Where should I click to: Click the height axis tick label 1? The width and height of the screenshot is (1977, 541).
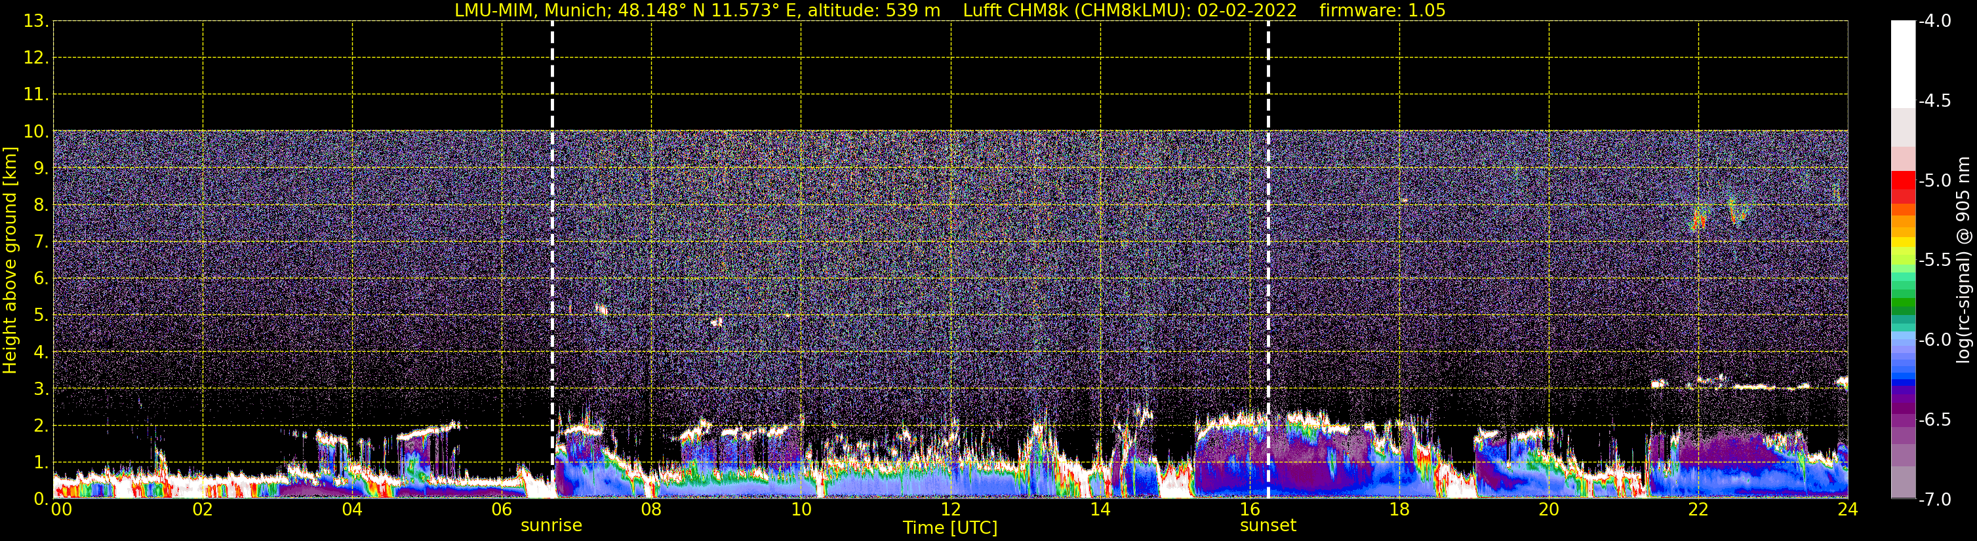[x=40, y=463]
